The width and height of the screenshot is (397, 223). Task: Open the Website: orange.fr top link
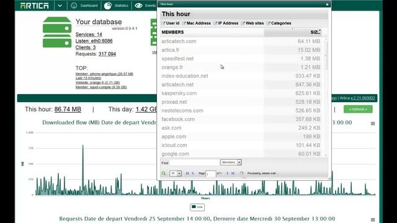(x=97, y=82)
